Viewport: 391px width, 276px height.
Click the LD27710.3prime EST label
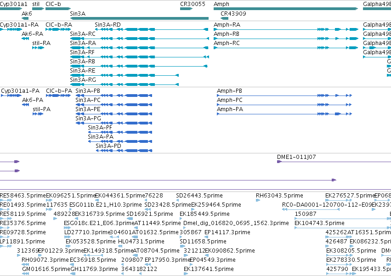pos(87,233)
